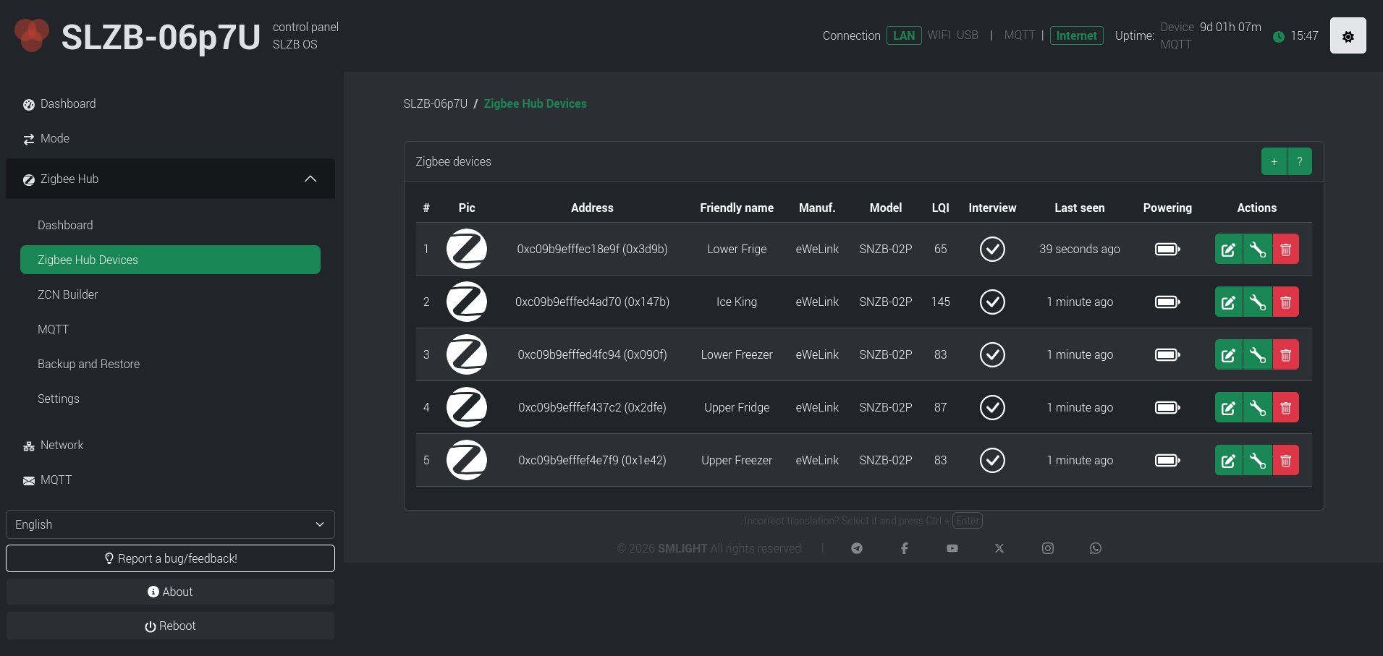Screen dimensions: 1383x656
Task: Open the Zigbee devices help button
Action: point(1299,161)
